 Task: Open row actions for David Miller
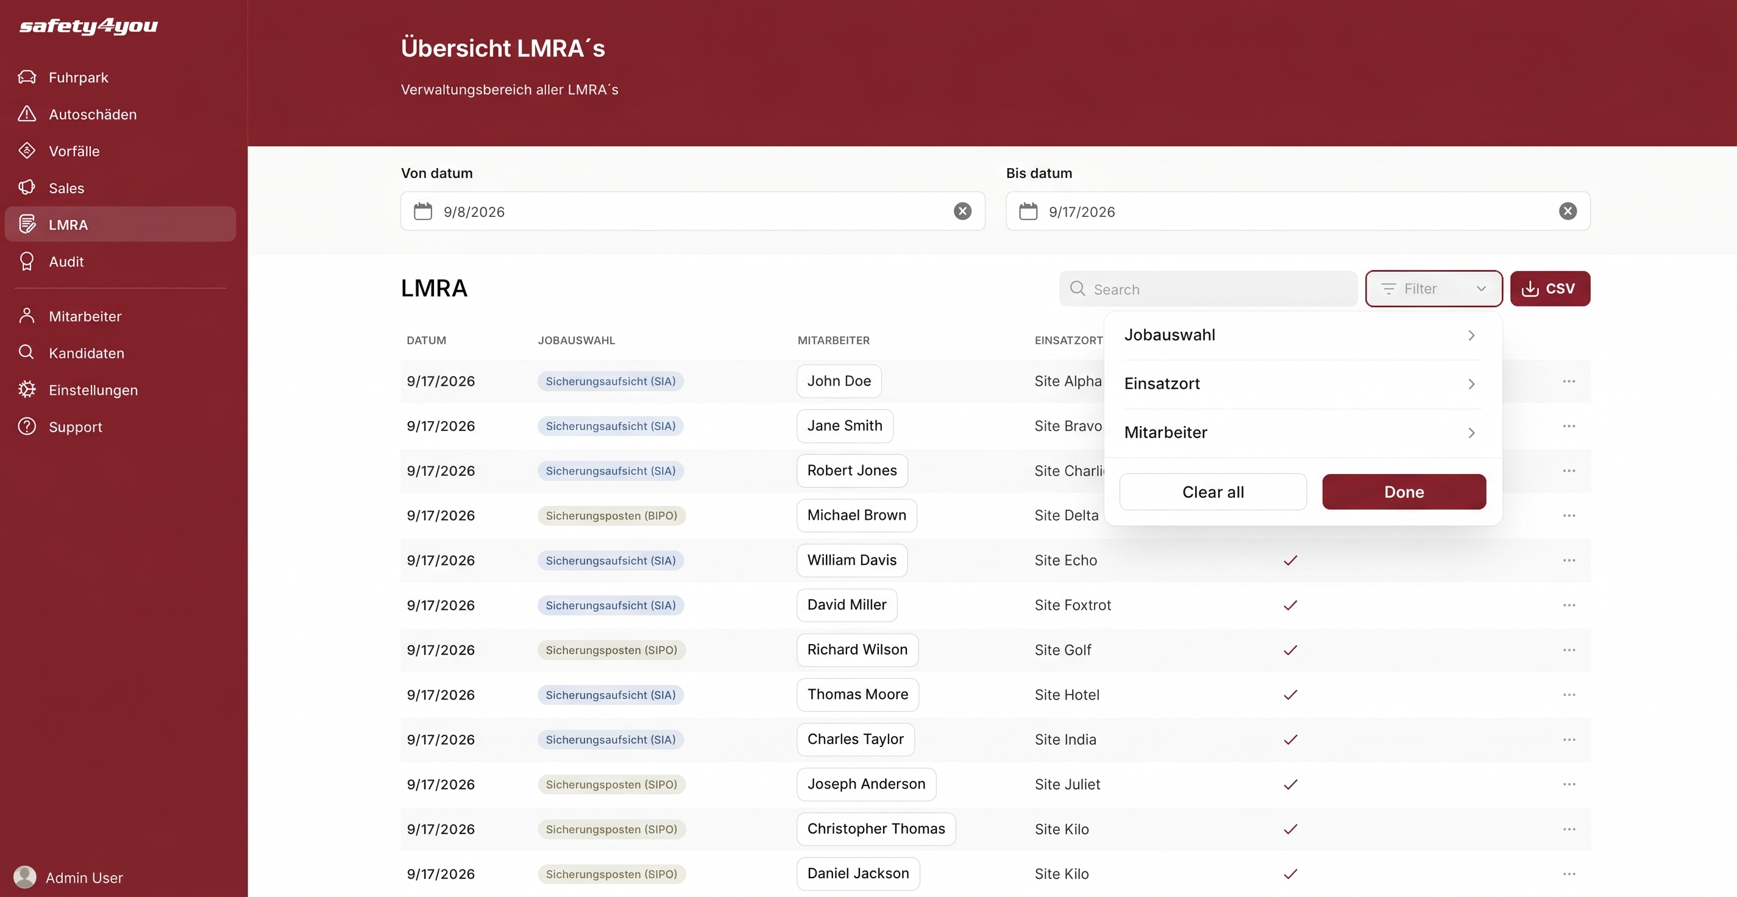click(x=1569, y=605)
